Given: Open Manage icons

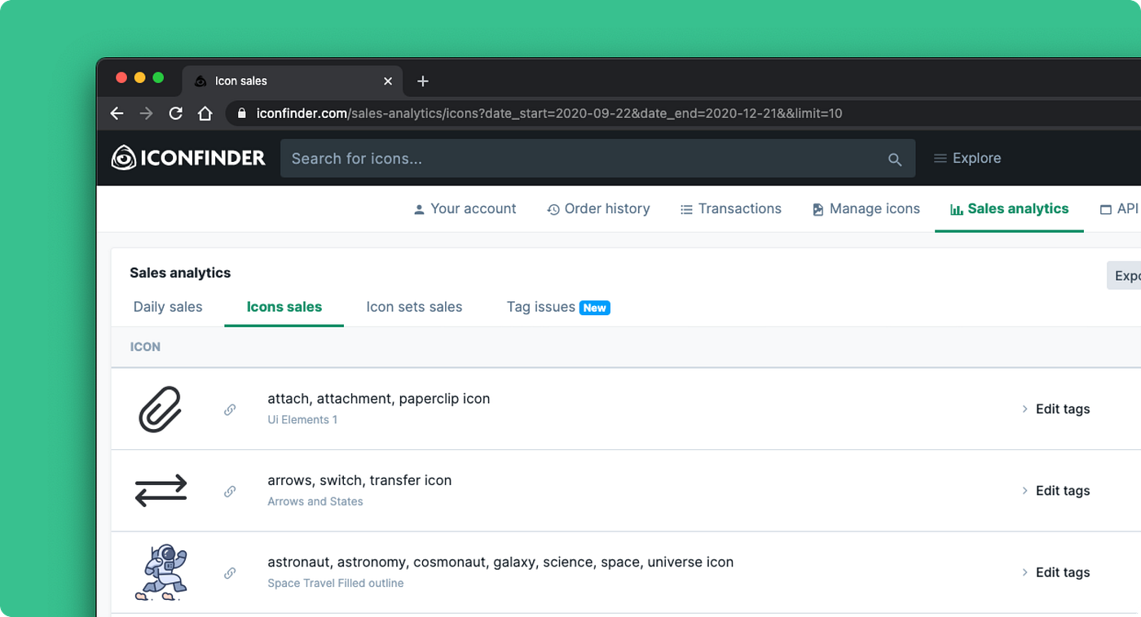Looking at the screenshot, I should coord(866,208).
